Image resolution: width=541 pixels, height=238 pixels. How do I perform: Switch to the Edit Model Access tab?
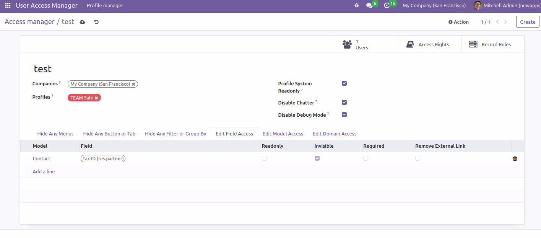tap(283, 134)
